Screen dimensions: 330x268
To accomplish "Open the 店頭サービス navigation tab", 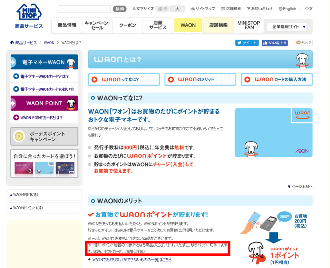I will click(158, 25).
